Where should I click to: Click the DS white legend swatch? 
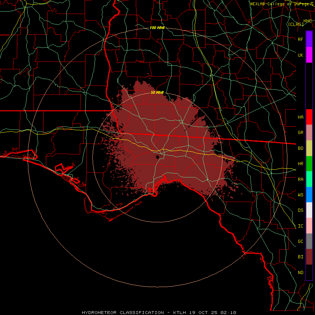tap(309, 210)
